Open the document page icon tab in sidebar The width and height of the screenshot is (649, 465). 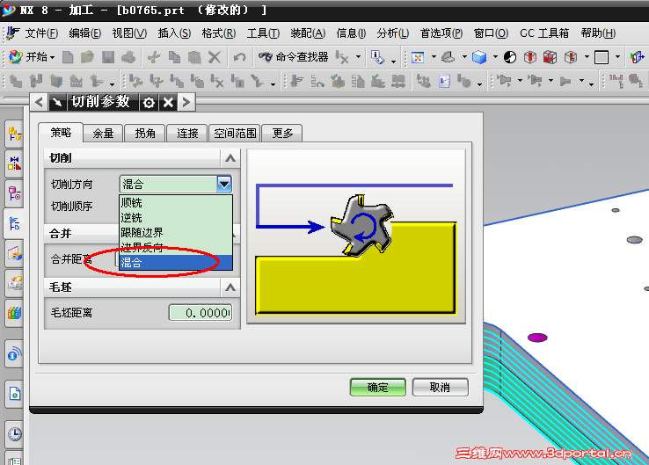coord(14,394)
